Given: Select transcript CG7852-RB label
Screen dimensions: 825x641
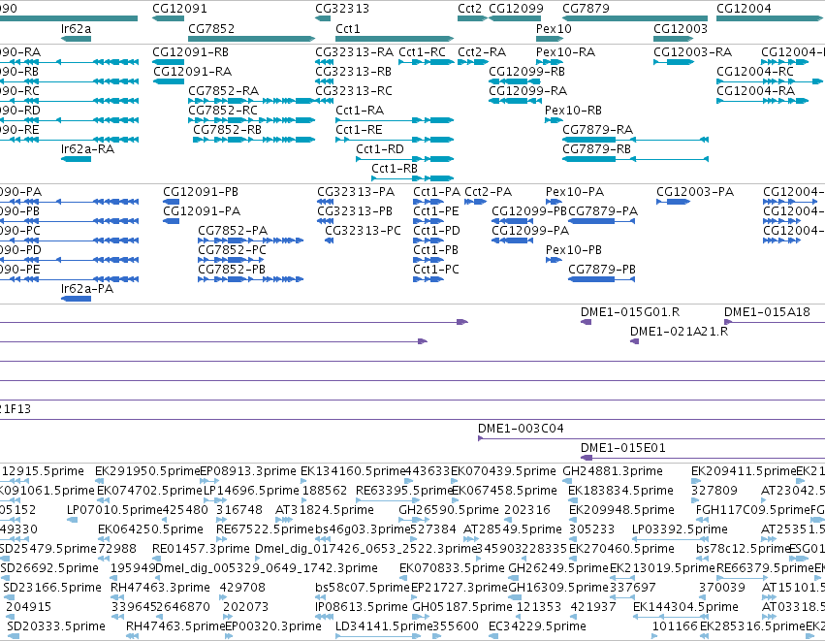Looking at the screenshot, I should [x=227, y=130].
